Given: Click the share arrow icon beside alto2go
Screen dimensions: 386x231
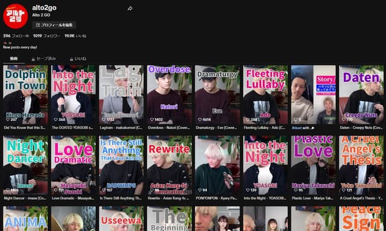Looking at the screenshot, I should [130, 8].
